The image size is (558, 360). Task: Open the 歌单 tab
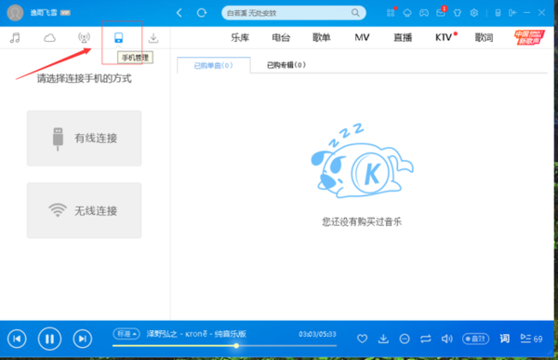322,37
